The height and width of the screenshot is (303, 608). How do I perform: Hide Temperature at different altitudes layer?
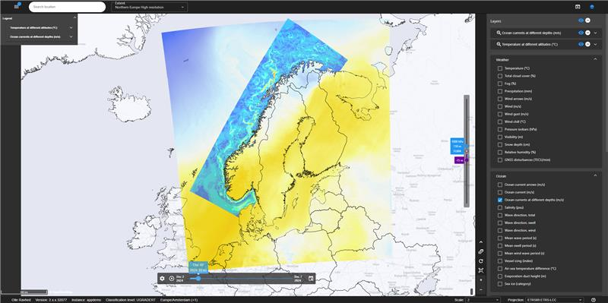[x=581, y=44]
